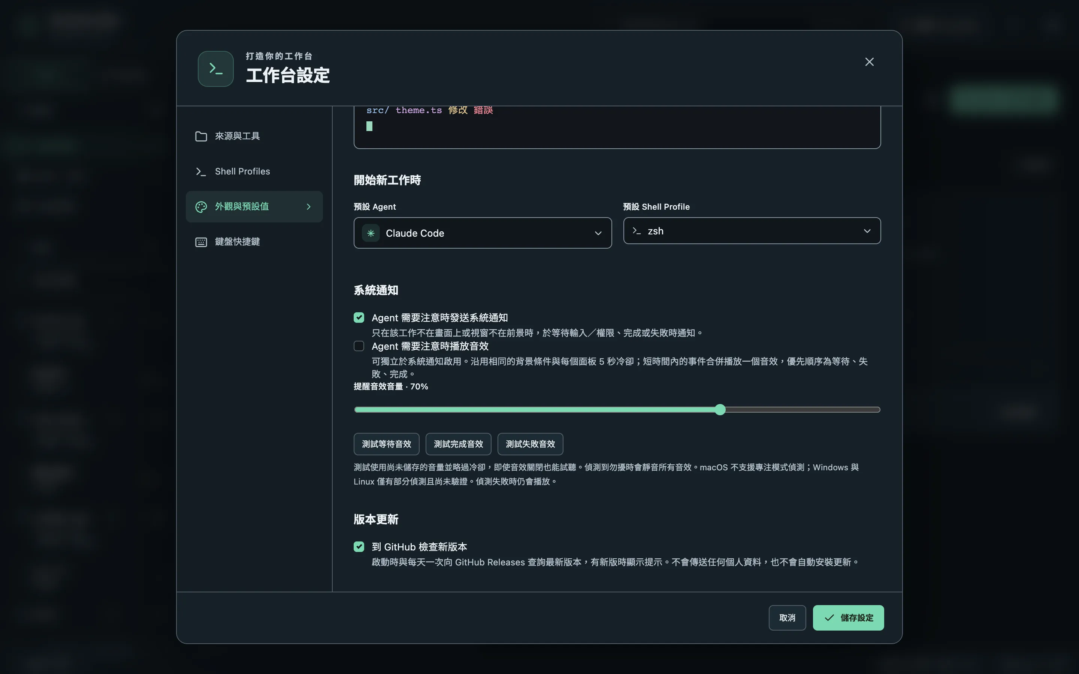Click 測試失敗音效 button

(530, 444)
